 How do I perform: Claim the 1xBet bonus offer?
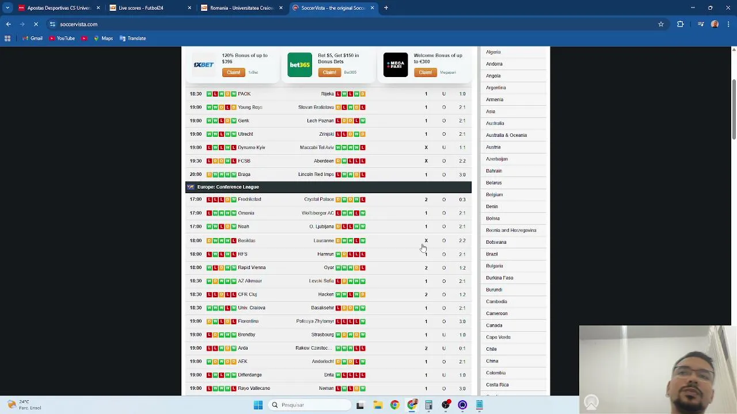tap(233, 72)
